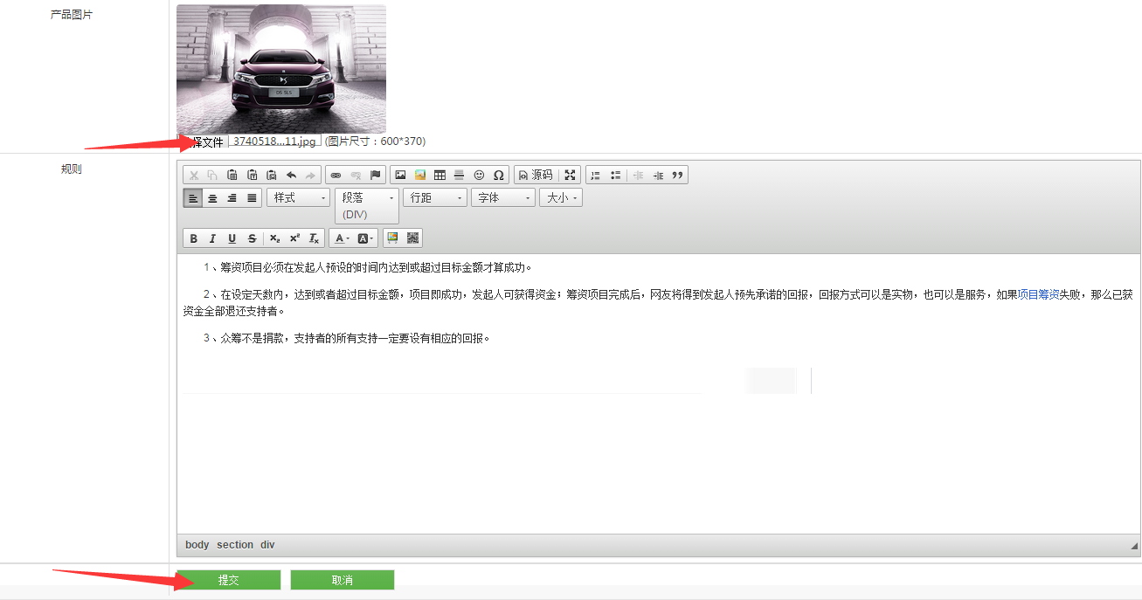Expand the 字体 font dropdown

[502, 198]
